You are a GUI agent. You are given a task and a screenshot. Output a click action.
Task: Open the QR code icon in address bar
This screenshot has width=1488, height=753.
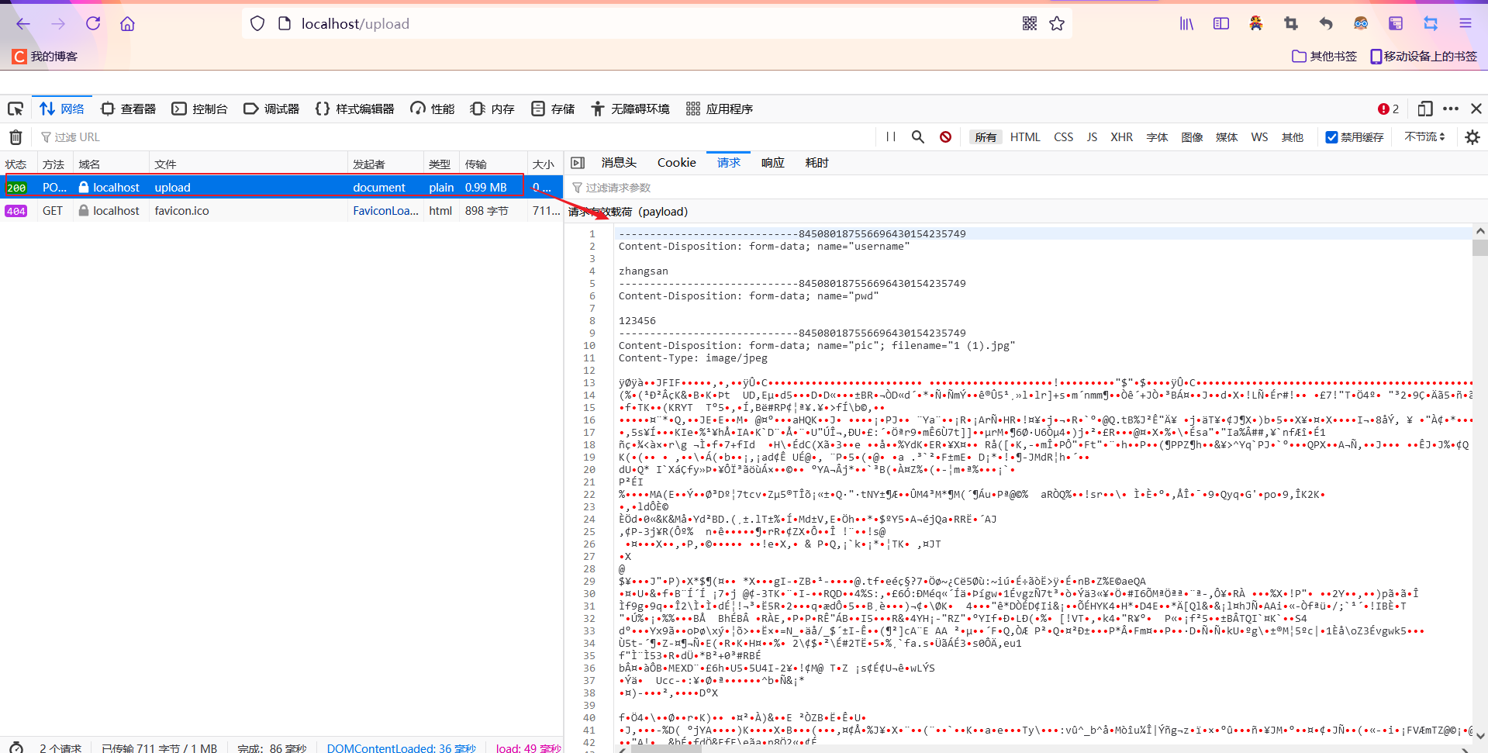click(x=1030, y=24)
